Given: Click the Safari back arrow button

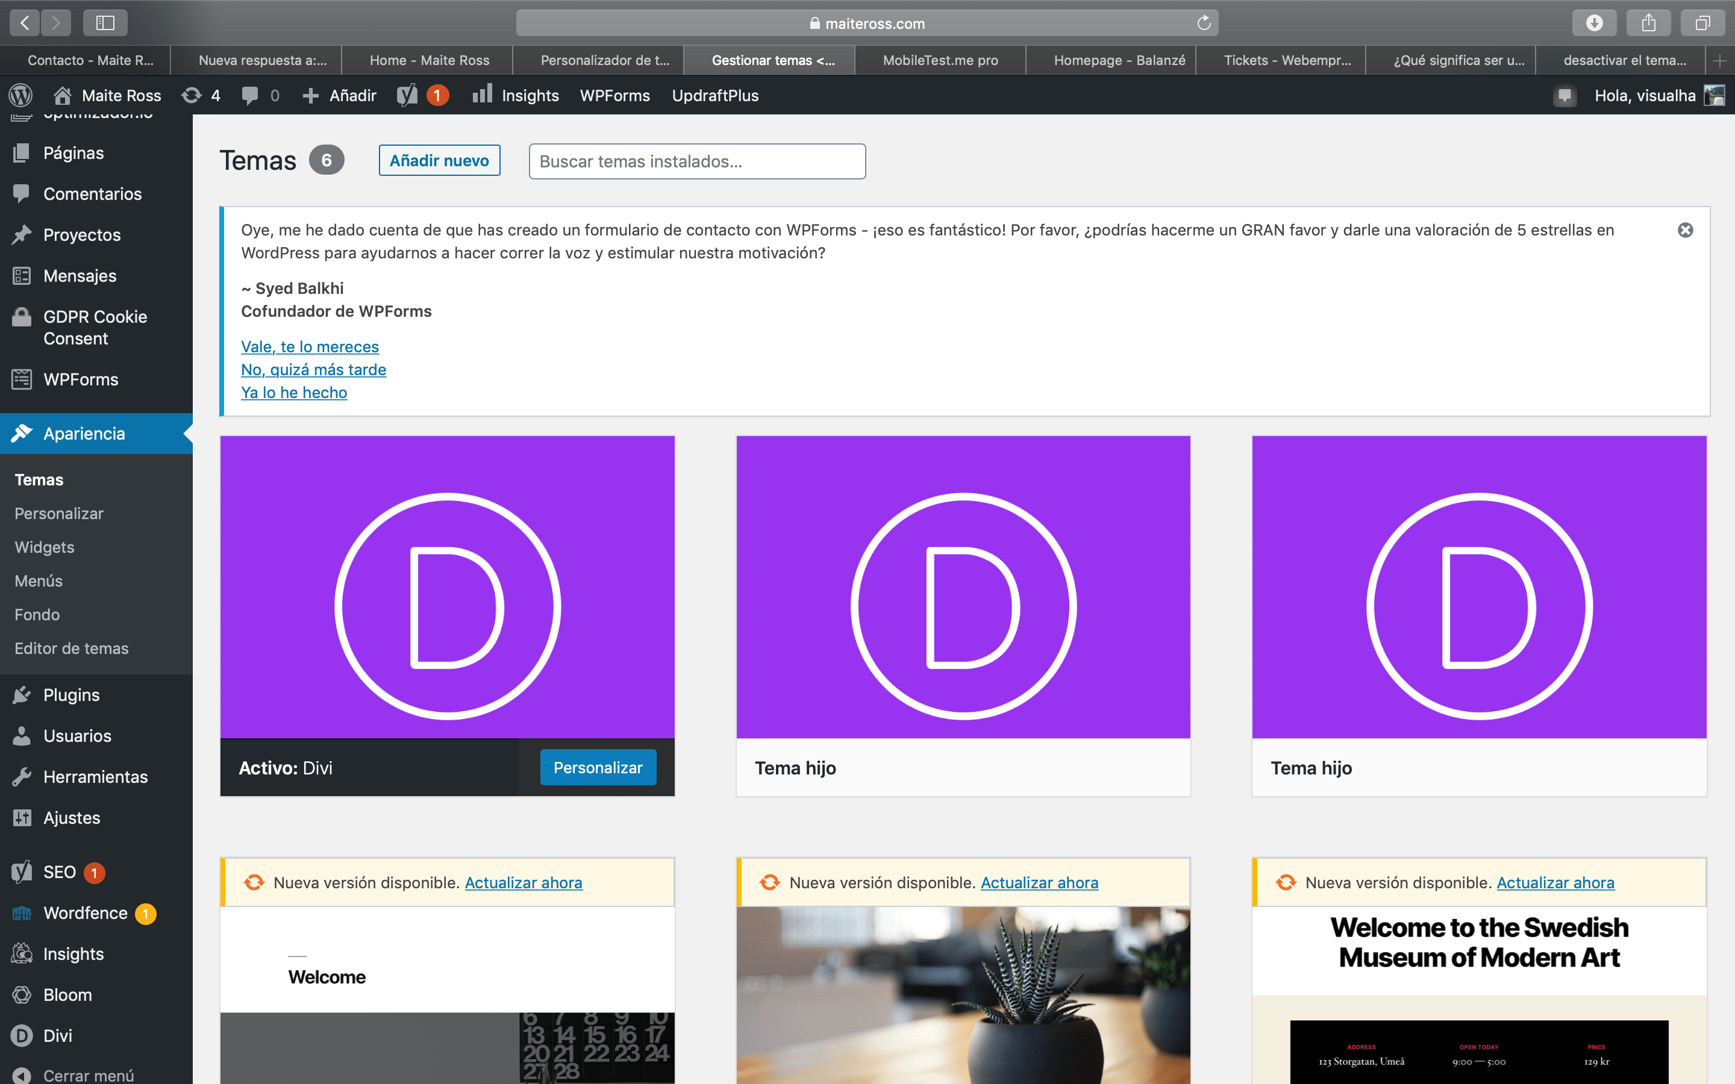Looking at the screenshot, I should coord(24,23).
